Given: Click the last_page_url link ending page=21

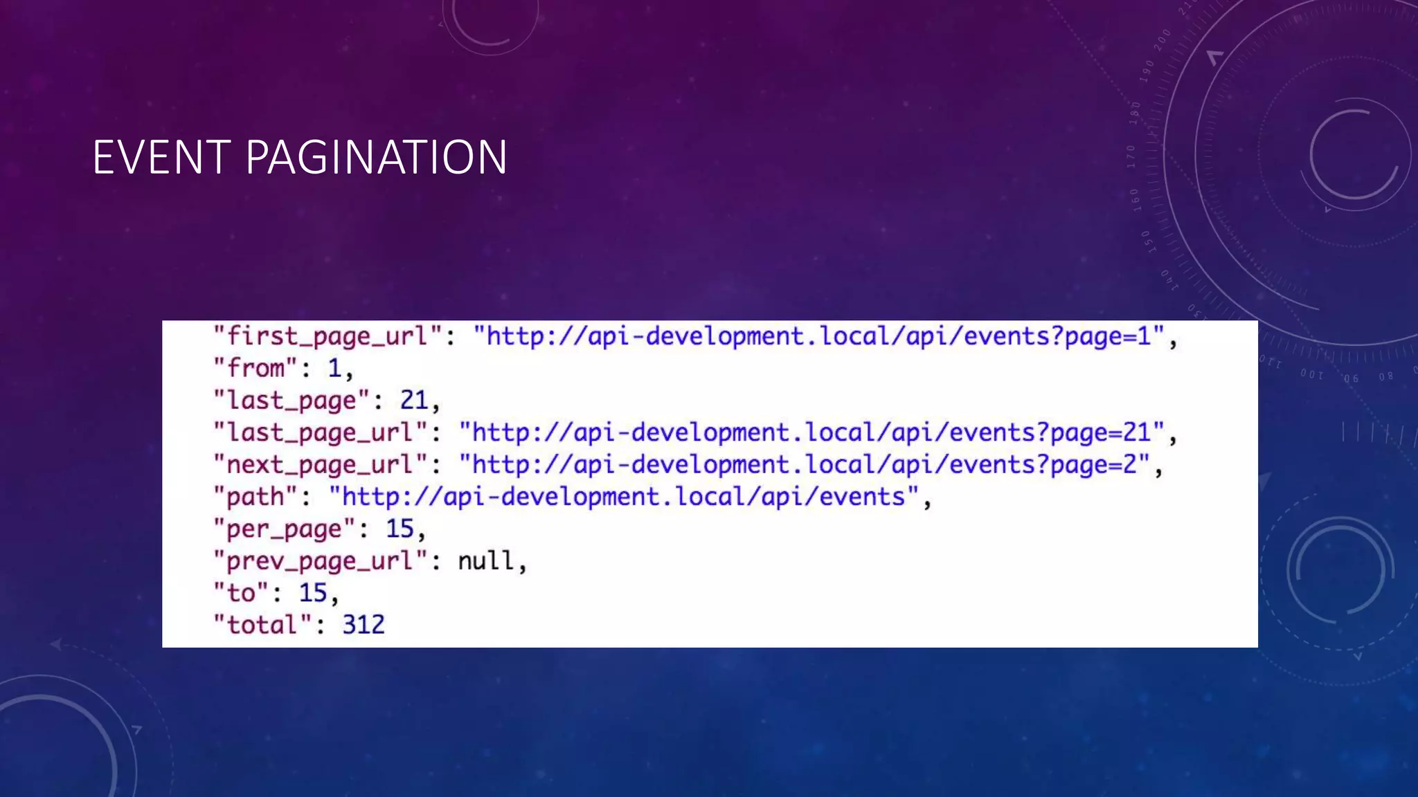Looking at the screenshot, I should tap(811, 433).
